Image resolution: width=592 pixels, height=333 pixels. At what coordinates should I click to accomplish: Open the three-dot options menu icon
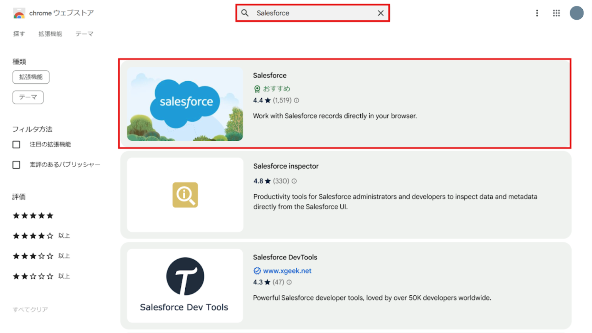coord(537,13)
